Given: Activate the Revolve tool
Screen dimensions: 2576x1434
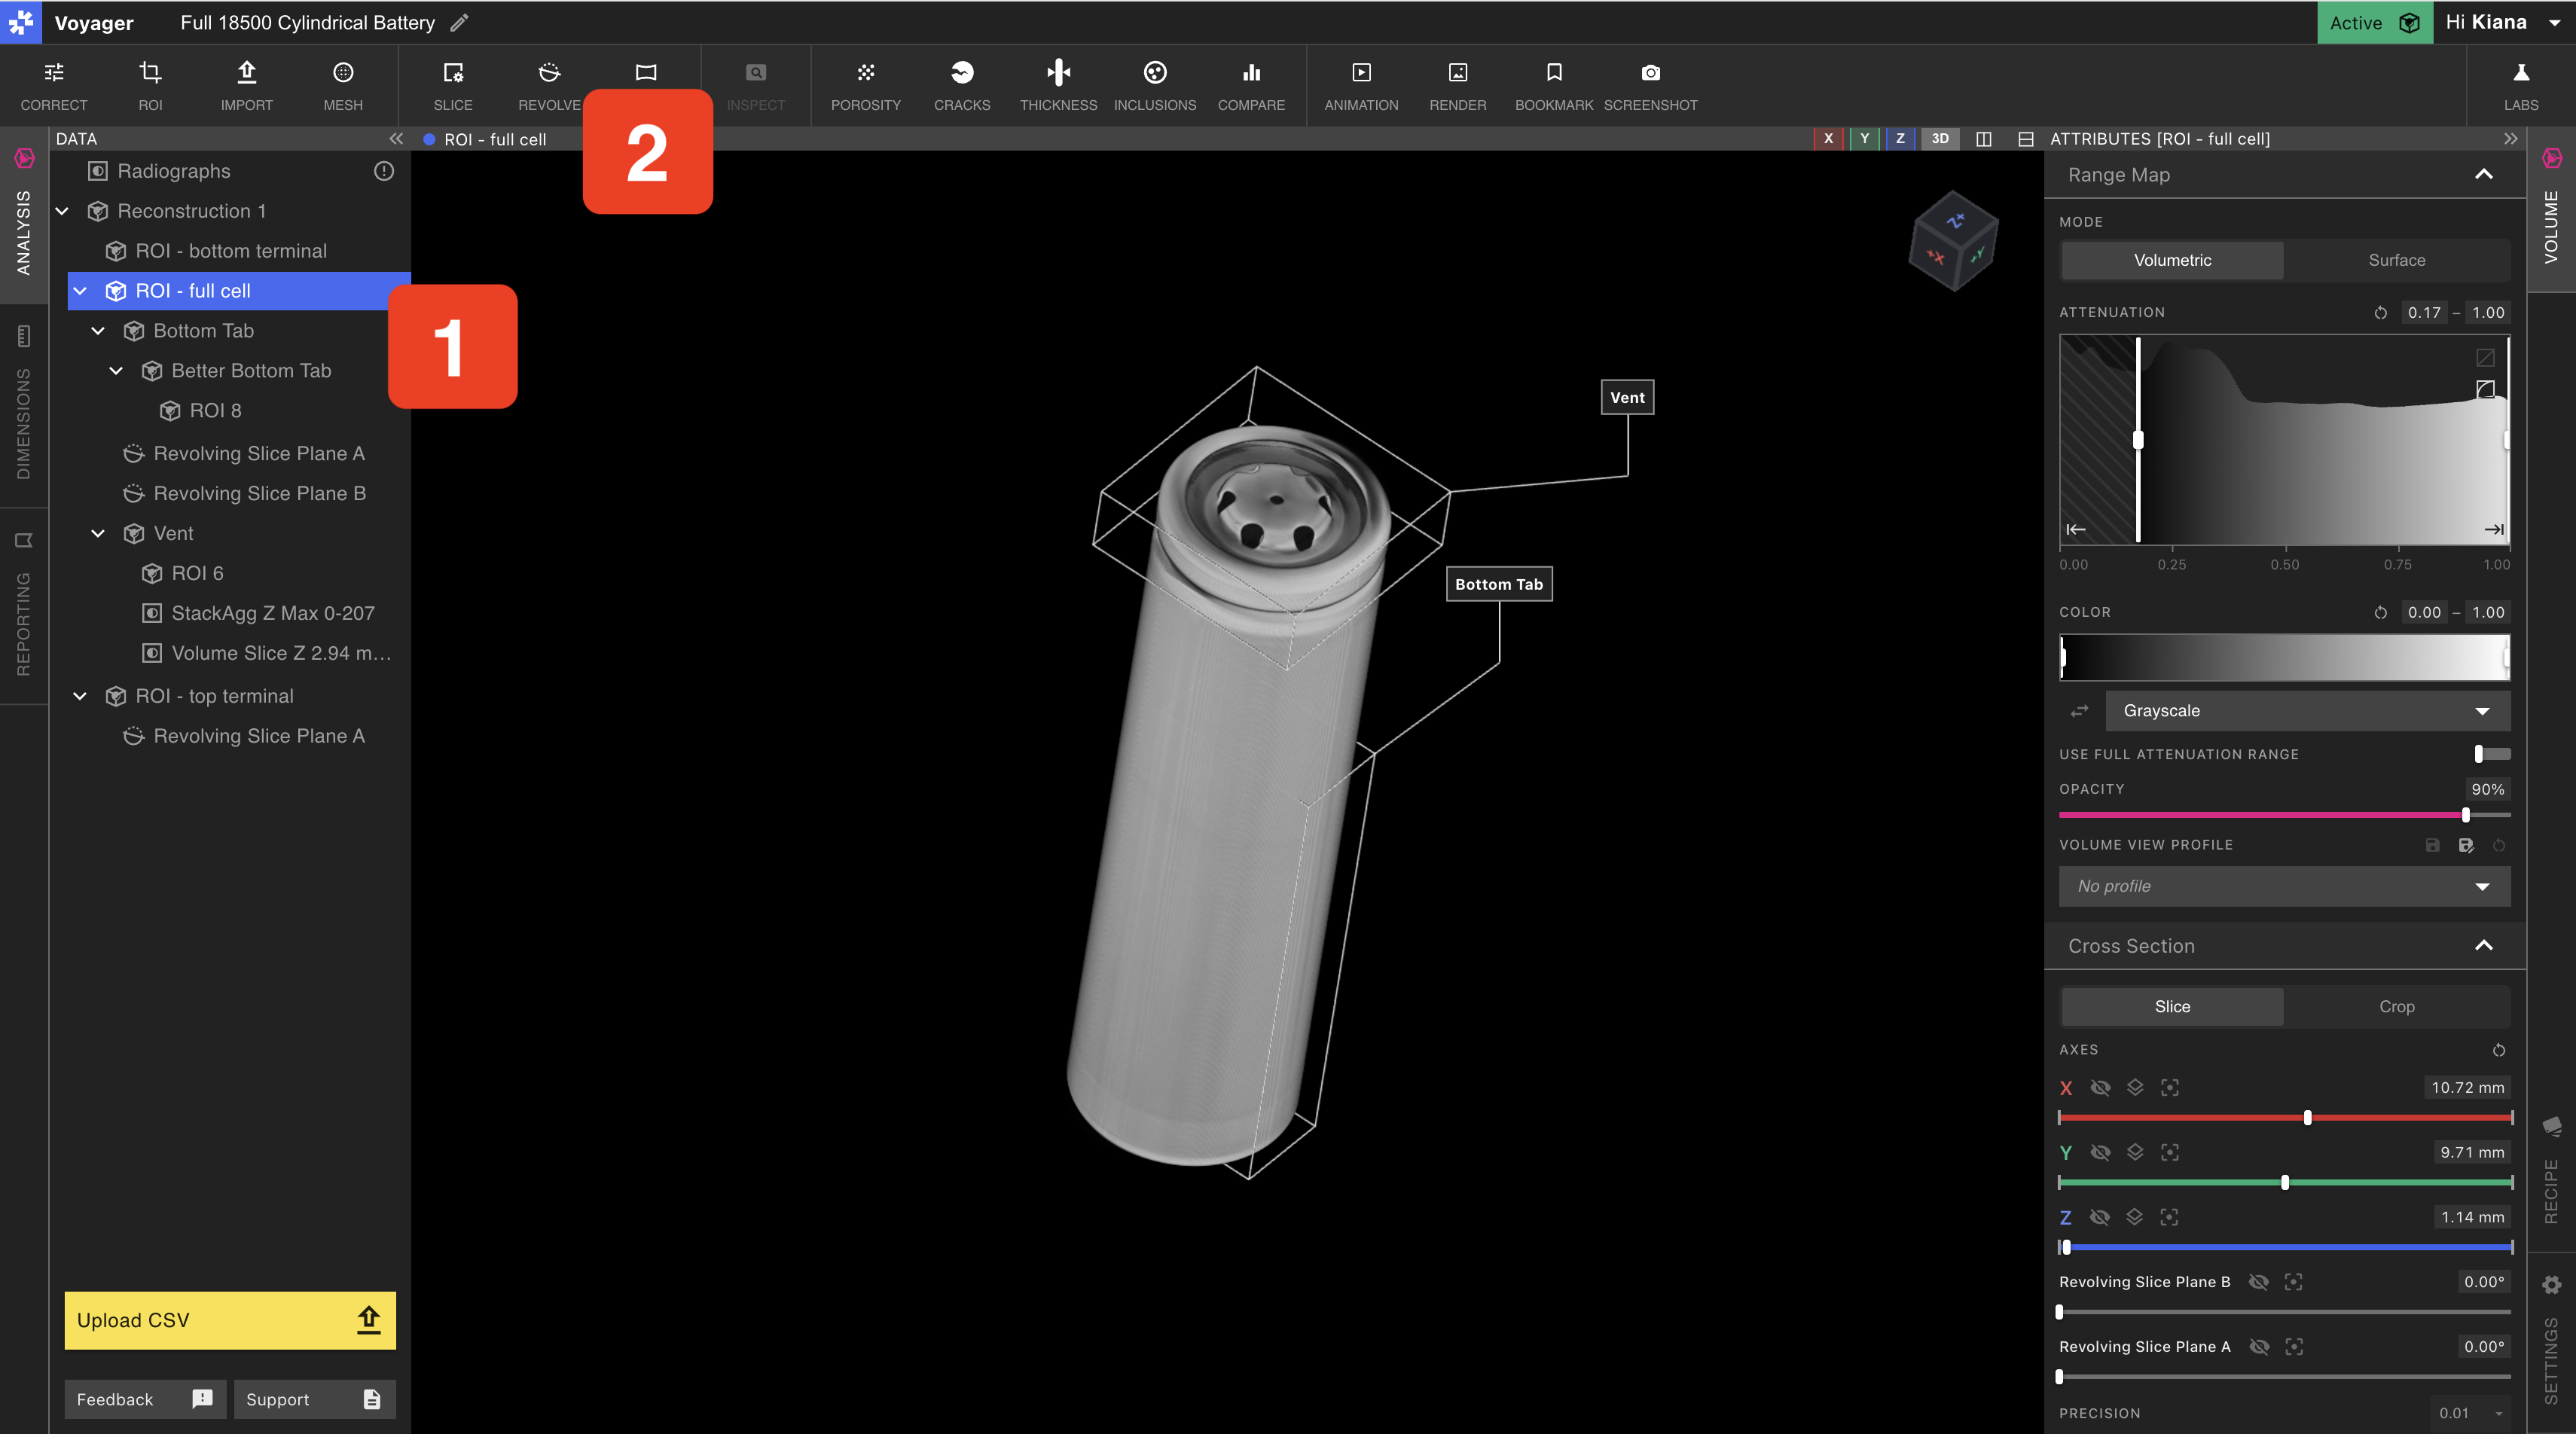Looking at the screenshot, I should [549, 86].
